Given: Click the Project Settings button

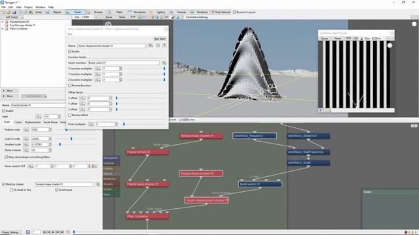Looking at the screenshot, I should pyautogui.click(x=11, y=232).
